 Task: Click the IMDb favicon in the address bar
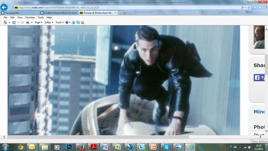[x=16, y=8]
